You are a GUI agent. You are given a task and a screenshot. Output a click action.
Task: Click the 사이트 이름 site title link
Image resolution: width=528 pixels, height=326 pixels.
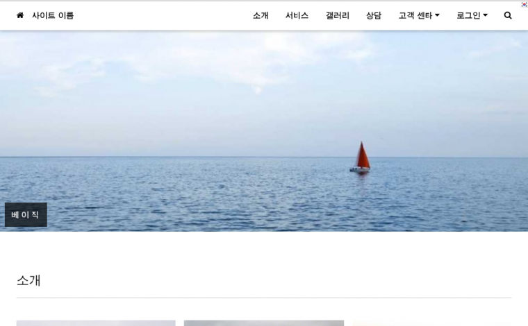click(x=53, y=15)
